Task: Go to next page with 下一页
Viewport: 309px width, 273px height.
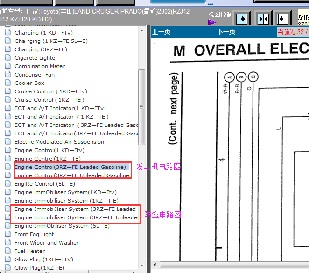Action: tap(226, 32)
